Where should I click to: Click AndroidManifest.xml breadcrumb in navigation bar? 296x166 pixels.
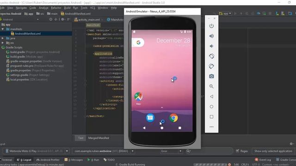tap(75, 14)
